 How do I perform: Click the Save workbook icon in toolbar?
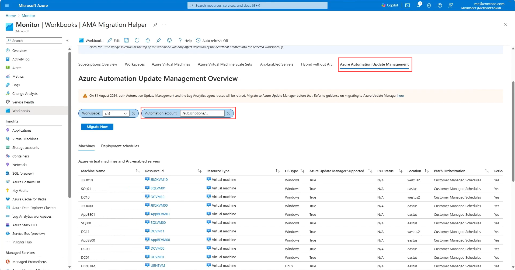[126, 41]
